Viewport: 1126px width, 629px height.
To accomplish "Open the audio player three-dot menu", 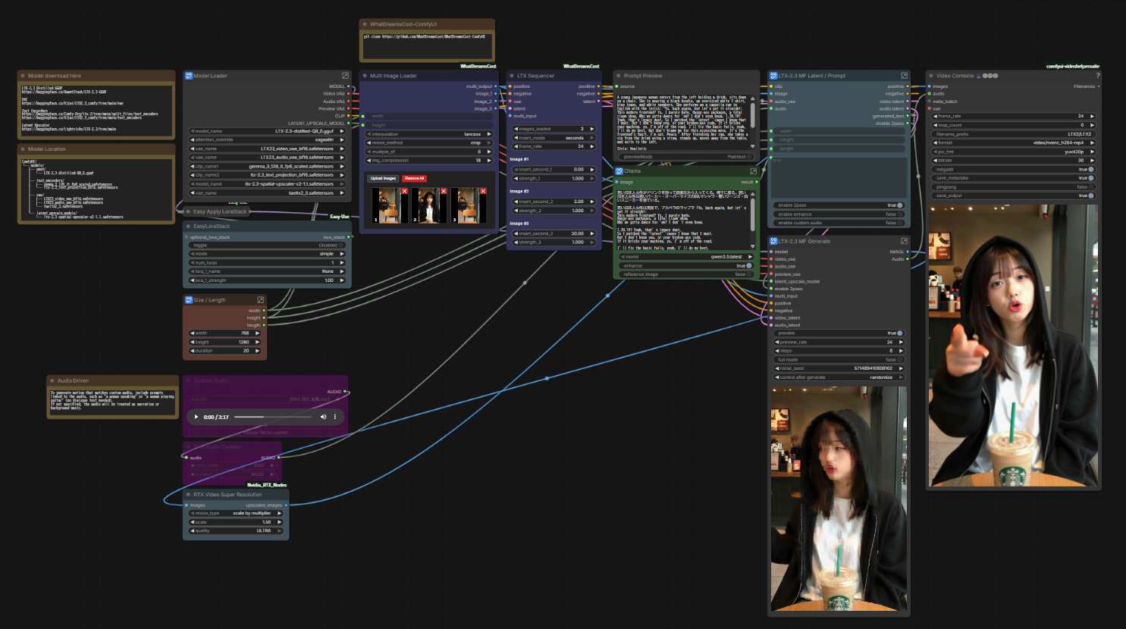I will [335, 417].
